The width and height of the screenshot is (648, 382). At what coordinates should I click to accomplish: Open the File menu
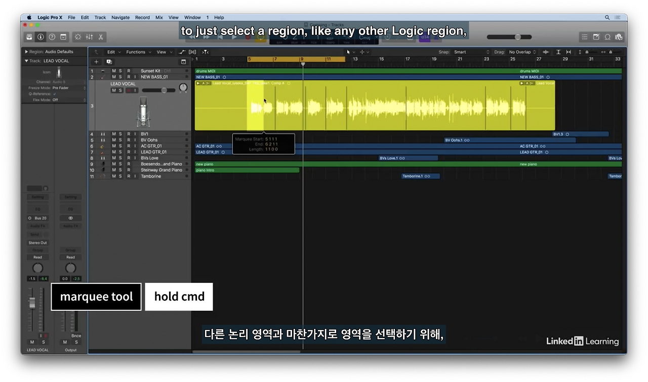[x=71, y=17]
